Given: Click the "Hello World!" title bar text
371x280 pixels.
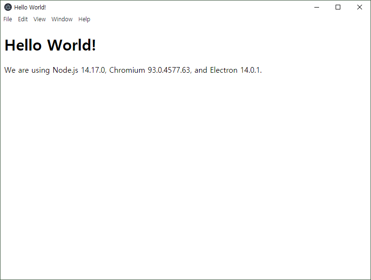Looking at the screenshot, I should pos(30,8).
